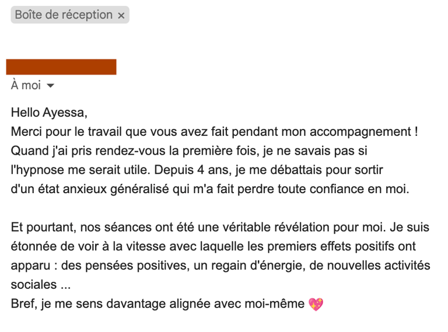This screenshot has width=448, height=332.
Task: Click the word Bref in the last line
Action: point(24,304)
